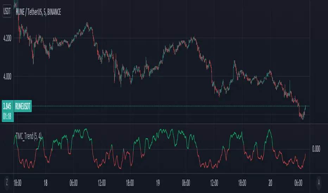Toggle the A auto-scale button
Image resolution: width=328 pixels, height=193 pixels.
tap(319, 182)
